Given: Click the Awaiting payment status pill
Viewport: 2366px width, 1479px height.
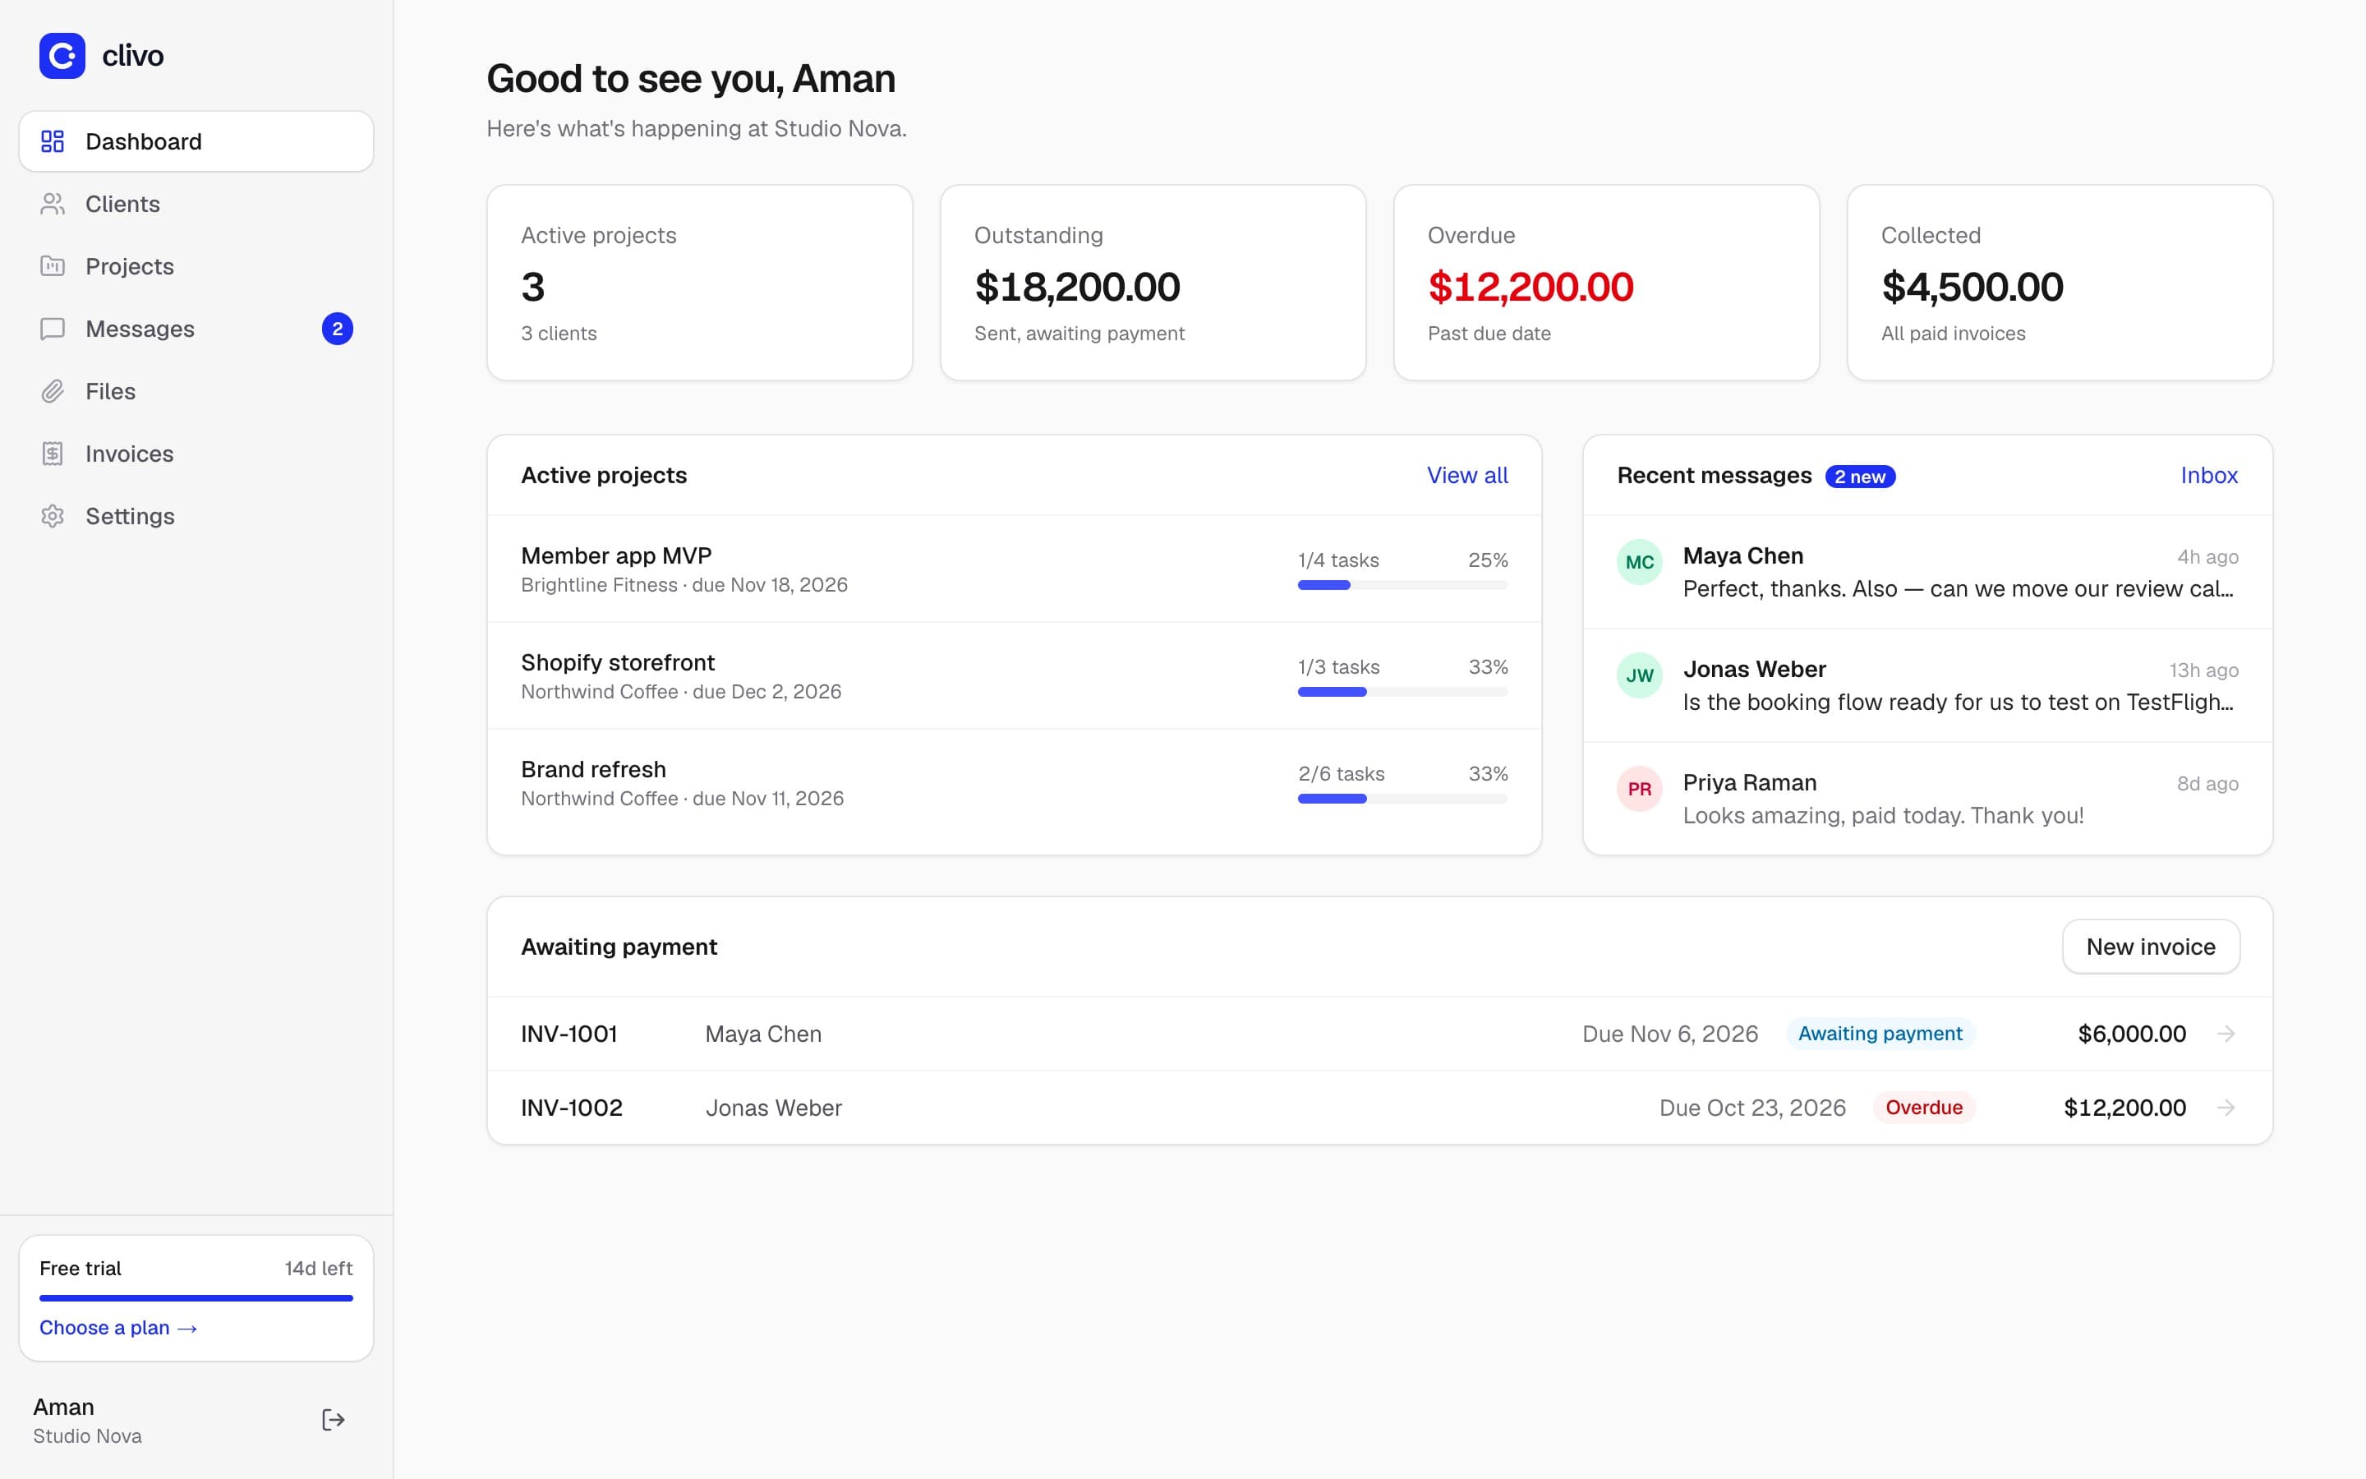Looking at the screenshot, I should click(x=1880, y=1034).
